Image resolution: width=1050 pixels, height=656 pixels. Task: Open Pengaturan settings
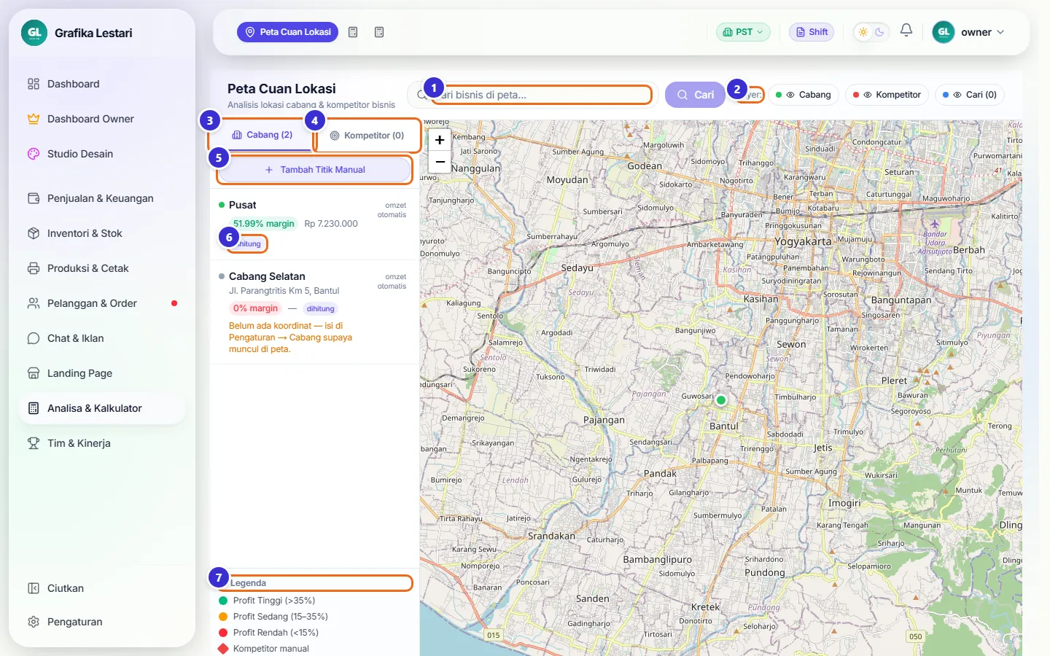(101, 622)
